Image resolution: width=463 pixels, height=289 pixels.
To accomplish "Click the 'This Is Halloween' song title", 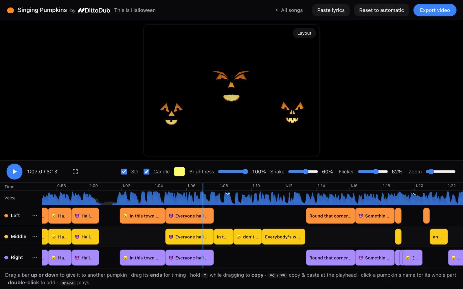I will click(x=135, y=10).
